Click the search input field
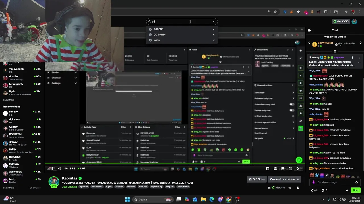This screenshot has width=364, height=204. click(x=182, y=22)
